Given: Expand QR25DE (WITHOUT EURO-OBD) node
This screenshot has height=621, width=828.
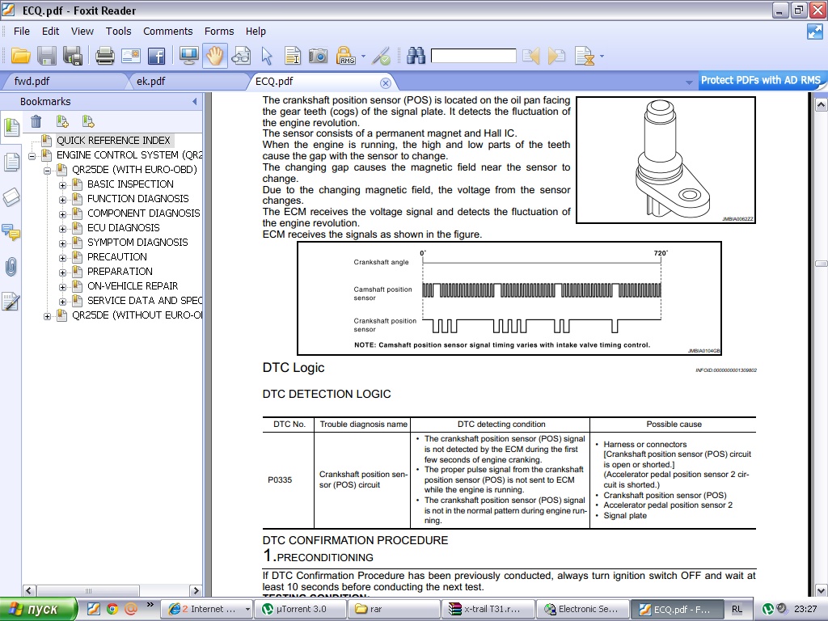Looking at the screenshot, I should pos(47,316).
